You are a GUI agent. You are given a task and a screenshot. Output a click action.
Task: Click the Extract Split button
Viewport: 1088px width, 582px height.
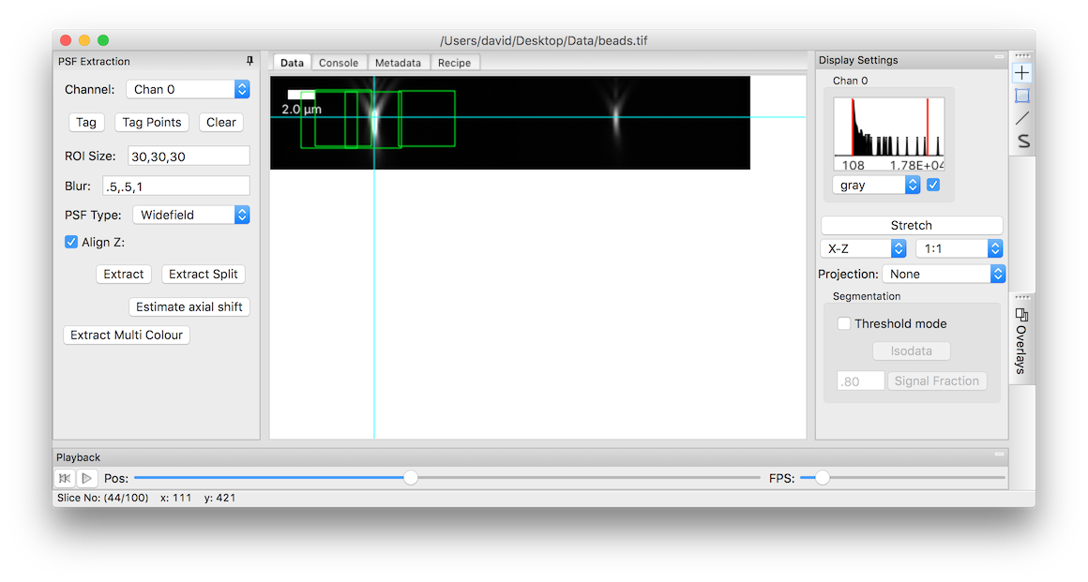click(x=204, y=274)
